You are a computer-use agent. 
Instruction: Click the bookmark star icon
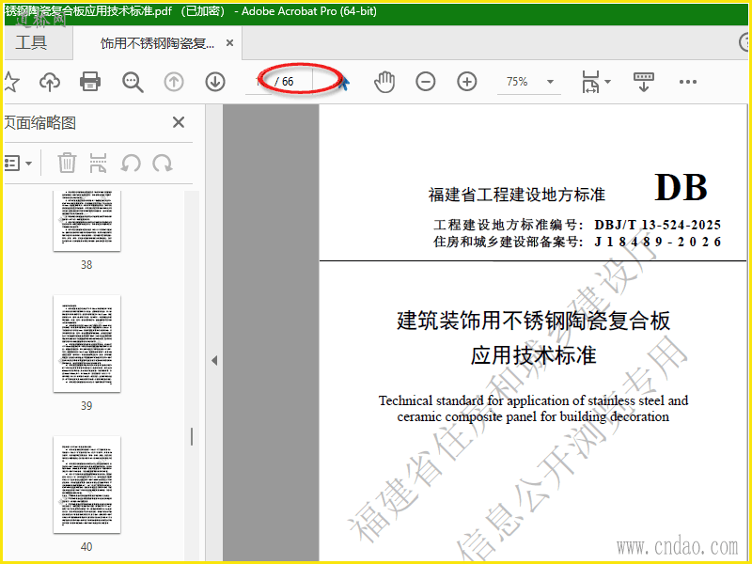point(10,82)
